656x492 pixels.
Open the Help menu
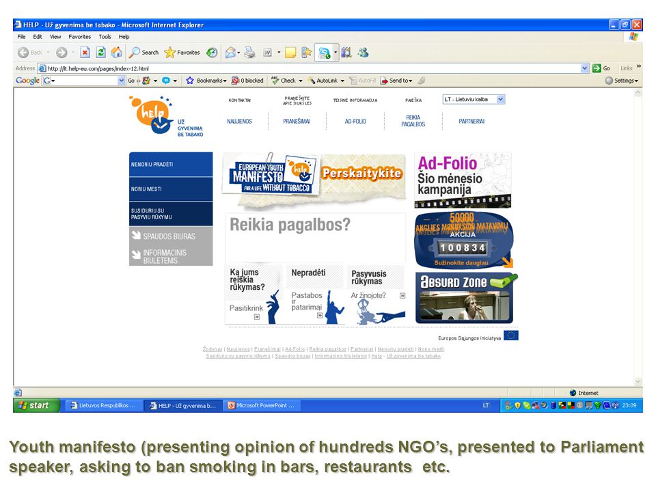click(x=124, y=37)
